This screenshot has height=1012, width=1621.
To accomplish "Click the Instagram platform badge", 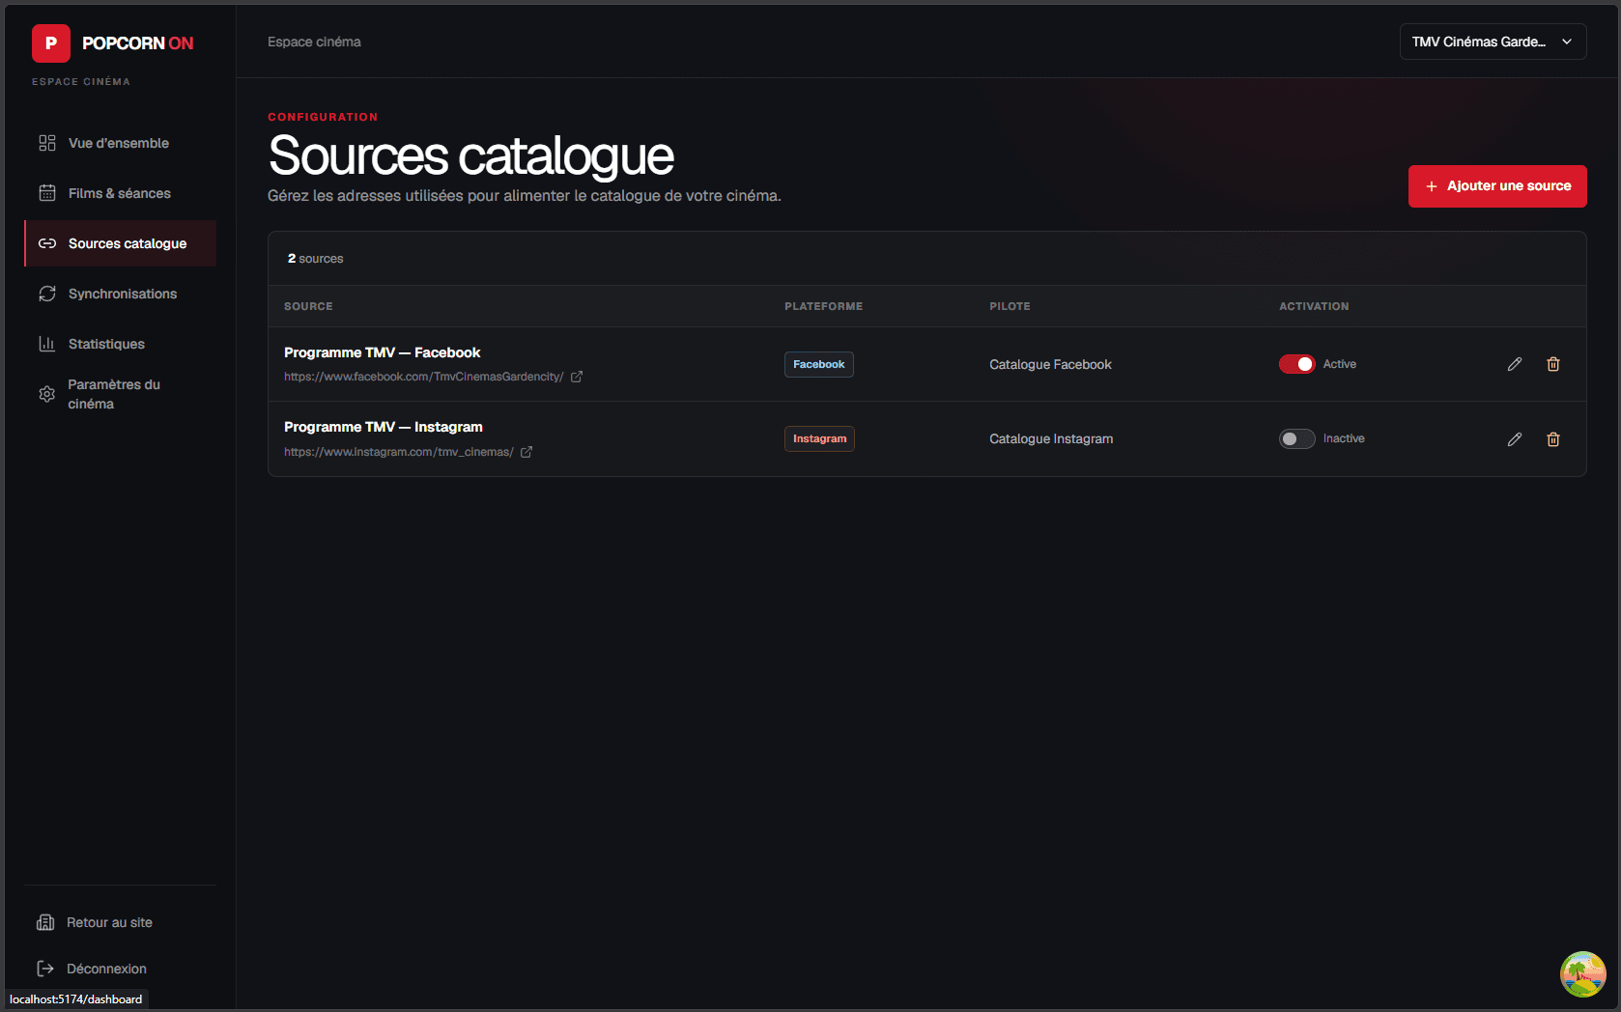I will click(819, 438).
